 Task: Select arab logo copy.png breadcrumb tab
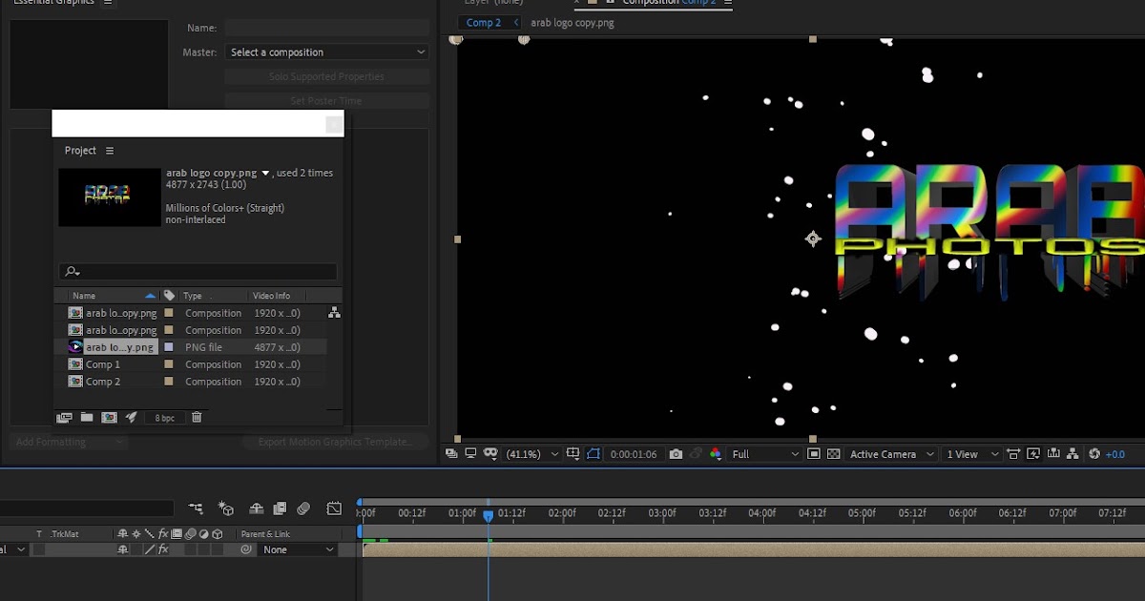572,23
